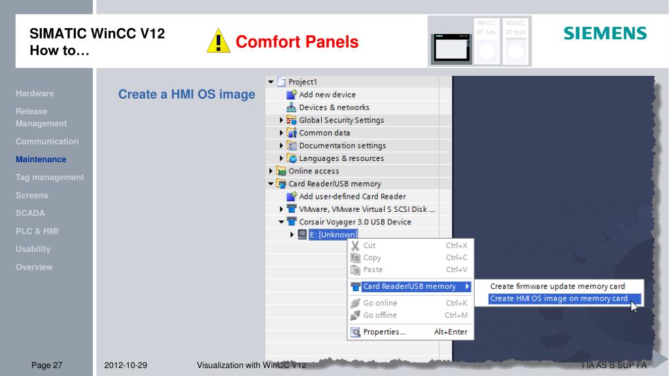Click the SIEMENS logo

click(605, 33)
